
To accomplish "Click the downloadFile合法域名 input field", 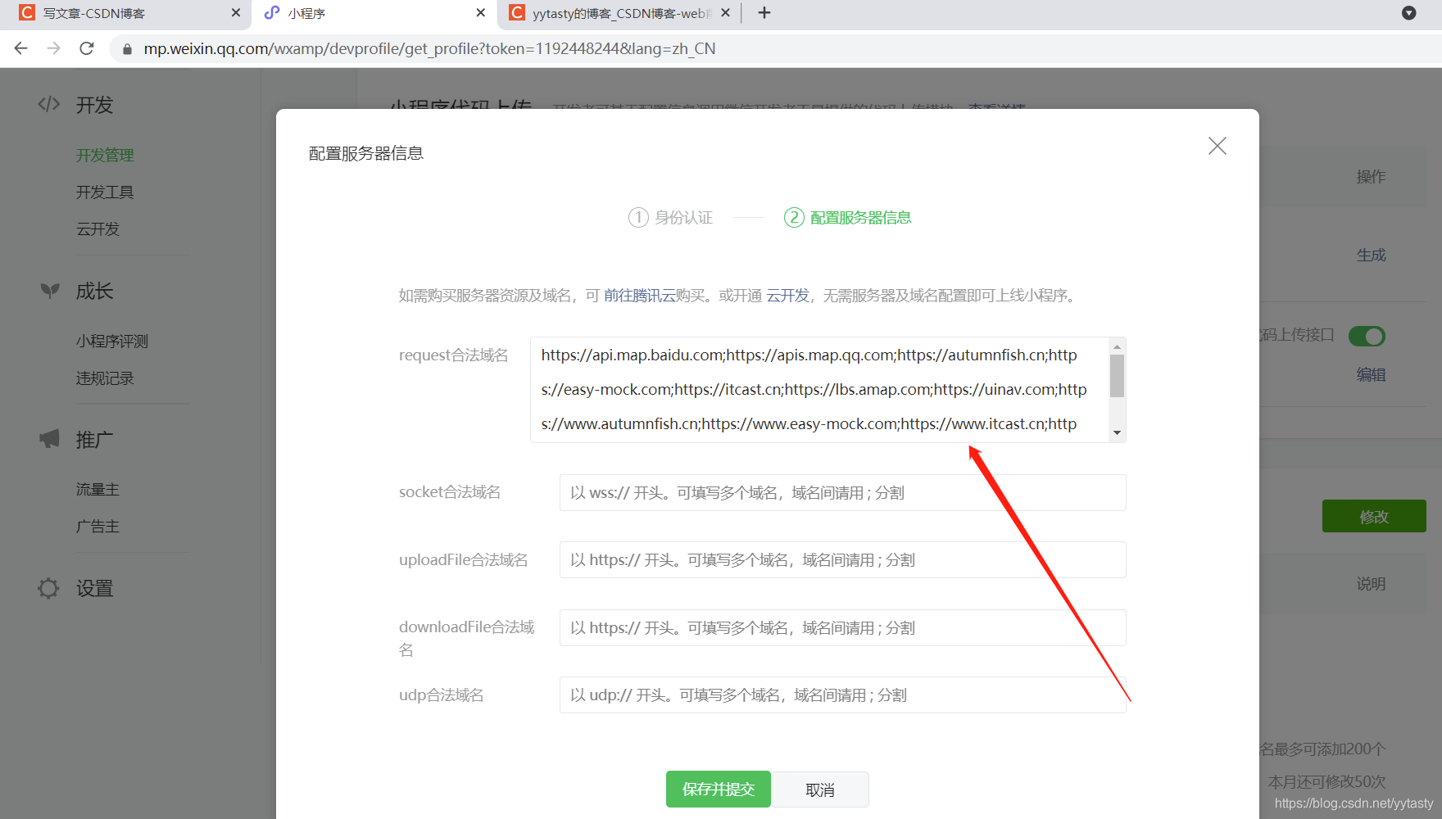I will (x=842, y=627).
